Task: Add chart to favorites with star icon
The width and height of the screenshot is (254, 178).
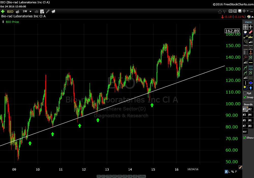Action: [220, 11]
